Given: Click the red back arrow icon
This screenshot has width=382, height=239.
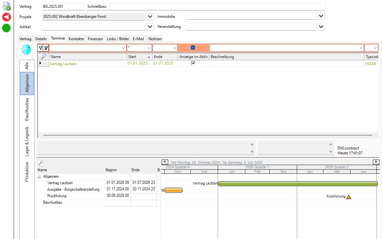Looking at the screenshot, I should (x=6, y=17).
